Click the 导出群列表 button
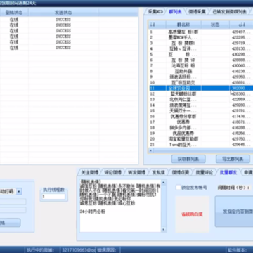The width and height of the screenshot is (253, 253). tap(233, 159)
